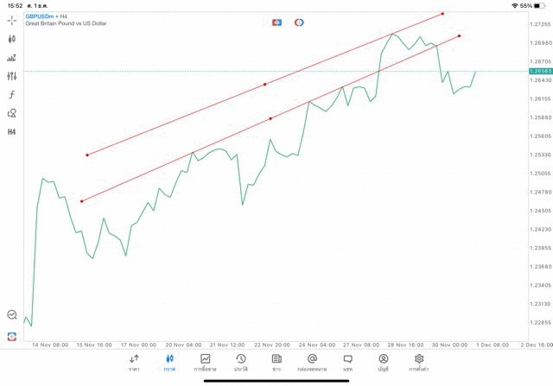
Task: Open the News tab (ข่าว)
Action: [x=276, y=363]
